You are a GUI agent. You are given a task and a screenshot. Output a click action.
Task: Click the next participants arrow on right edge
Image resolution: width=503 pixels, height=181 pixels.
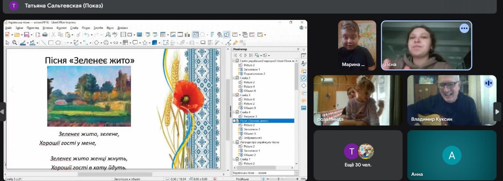(497, 112)
